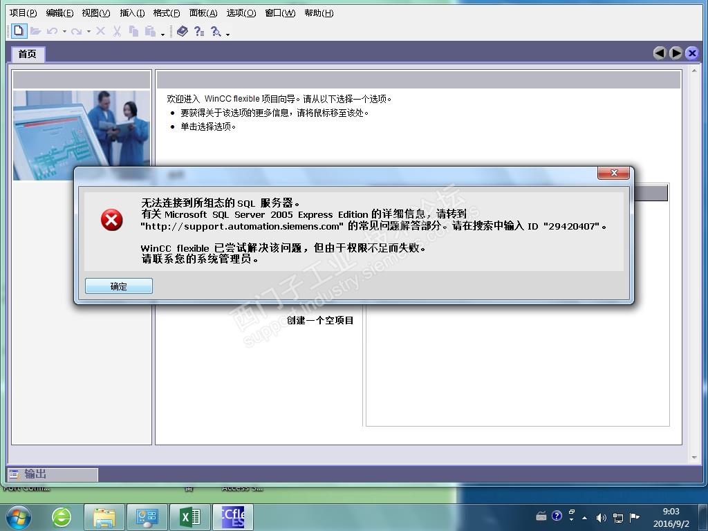The image size is (708, 531).
Task: Open the 选项(O) menu
Action: click(x=241, y=13)
